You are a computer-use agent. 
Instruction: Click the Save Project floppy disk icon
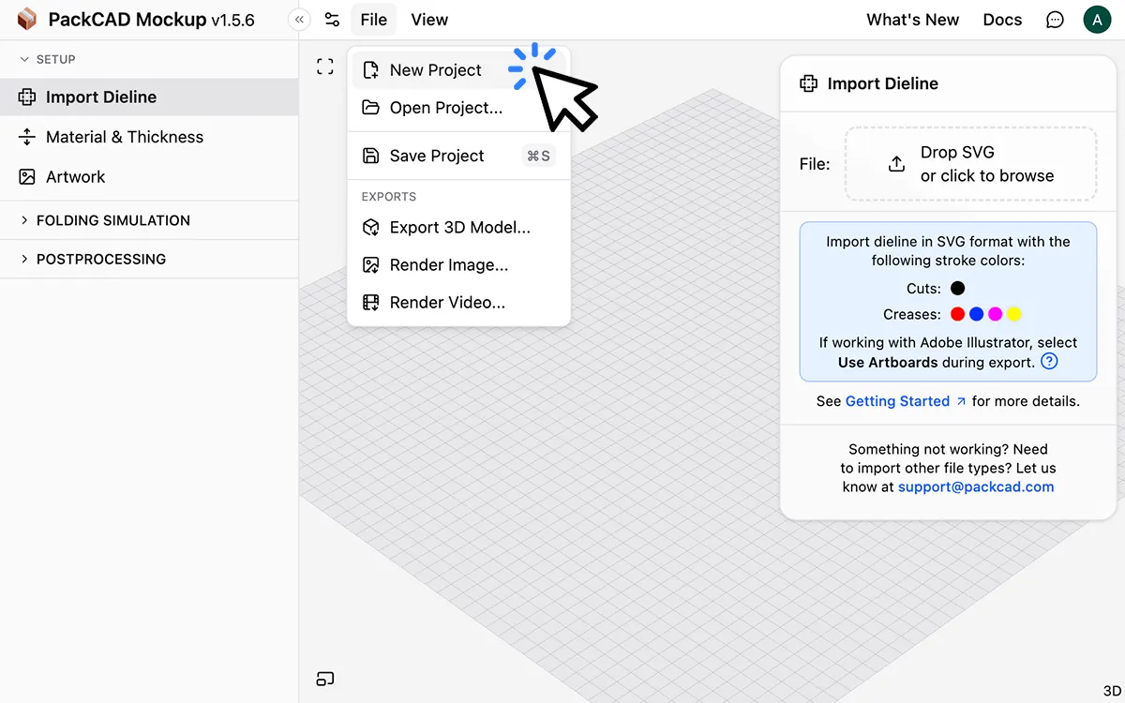(x=371, y=156)
